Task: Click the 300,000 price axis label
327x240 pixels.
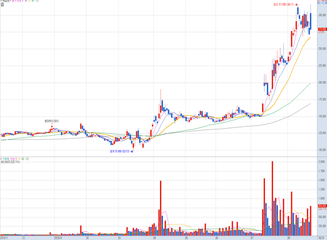Action: coord(322,15)
